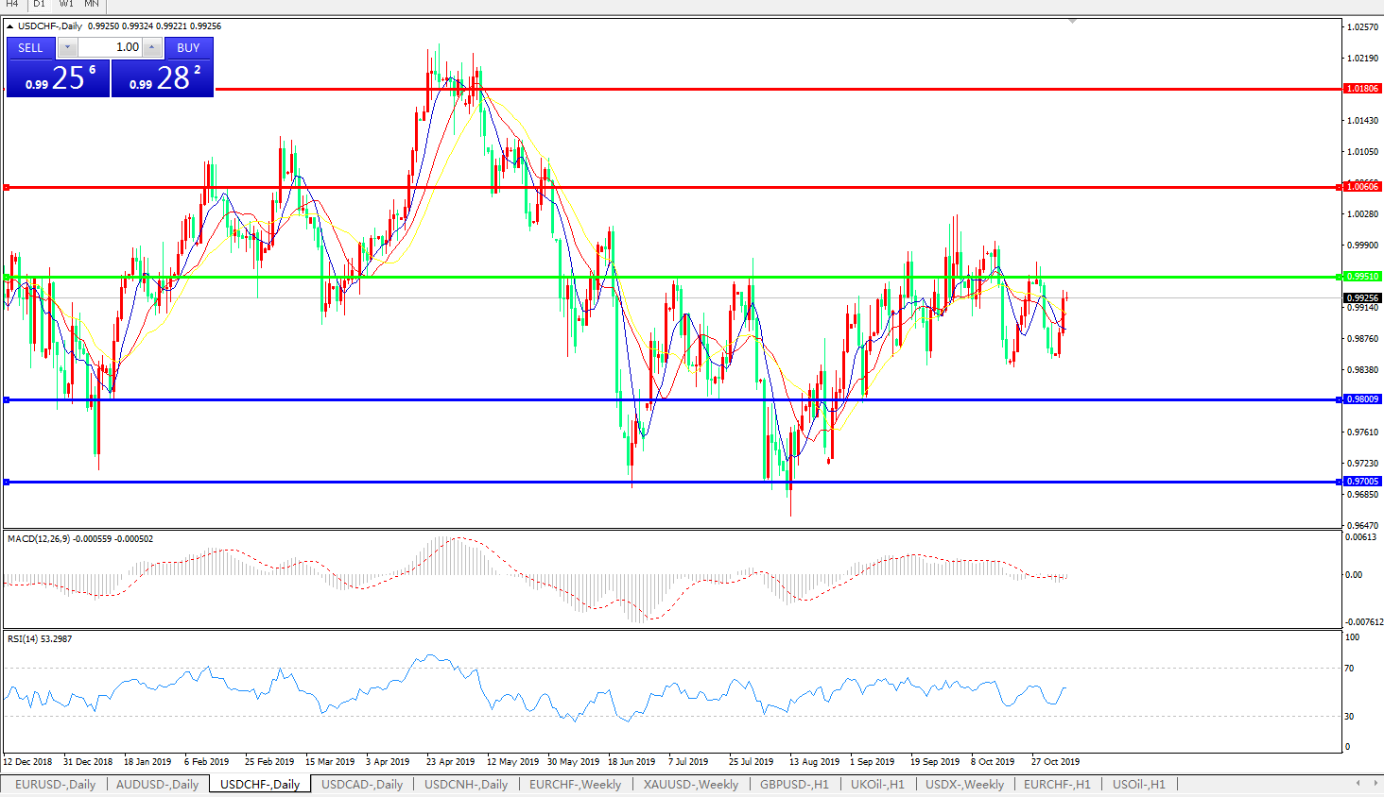Switch to the H4 timeframe
1384x797 pixels.
click(x=12, y=4)
